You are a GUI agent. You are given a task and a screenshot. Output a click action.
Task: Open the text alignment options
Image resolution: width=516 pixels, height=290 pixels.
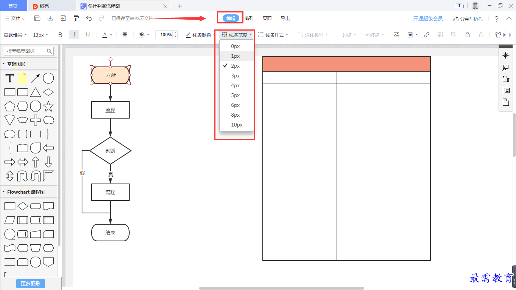tap(125, 35)
